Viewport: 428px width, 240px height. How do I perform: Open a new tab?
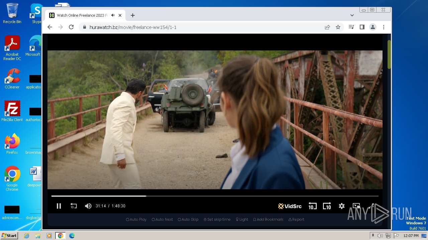(133, 15)
